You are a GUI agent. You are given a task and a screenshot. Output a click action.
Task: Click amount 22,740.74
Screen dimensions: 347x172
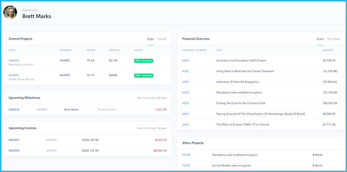click(329, 61)
